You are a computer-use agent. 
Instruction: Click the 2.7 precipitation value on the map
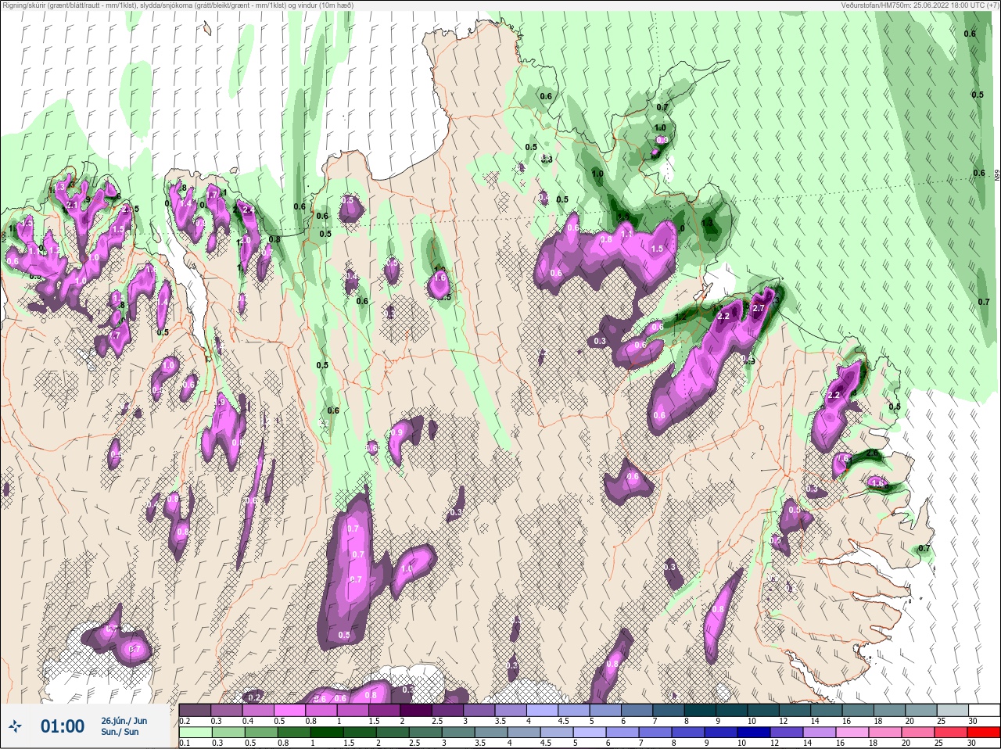tap(758, 308)
